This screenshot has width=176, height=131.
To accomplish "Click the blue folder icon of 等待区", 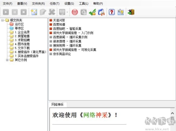I will 12,28.
